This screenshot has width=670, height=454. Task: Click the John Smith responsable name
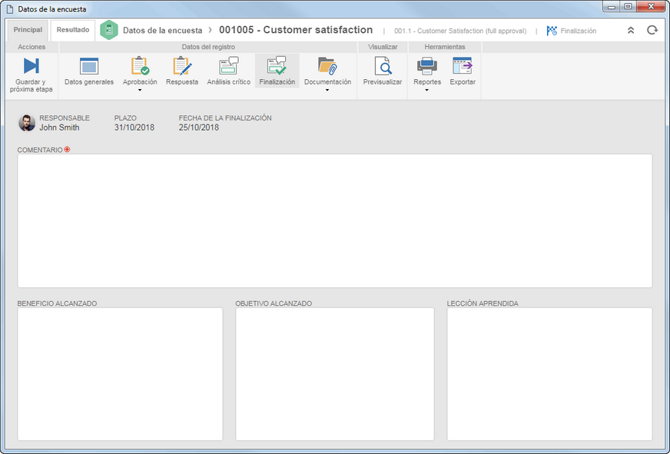(x=59, y=128)
